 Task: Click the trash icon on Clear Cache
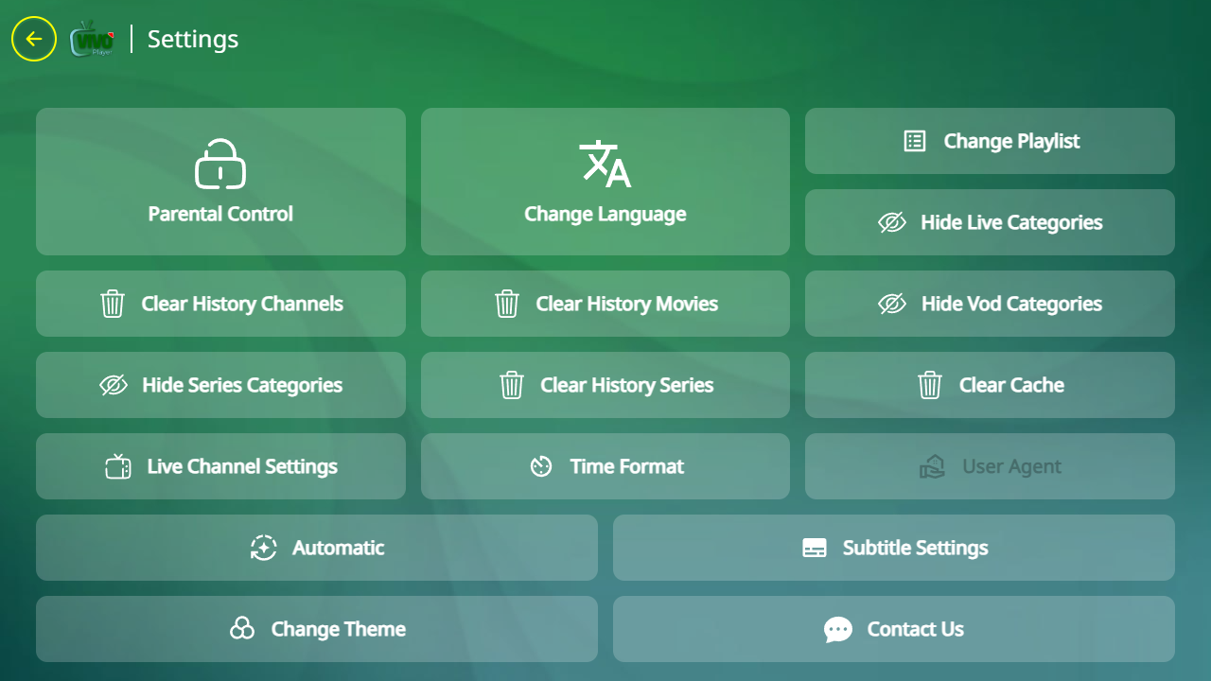930,385
